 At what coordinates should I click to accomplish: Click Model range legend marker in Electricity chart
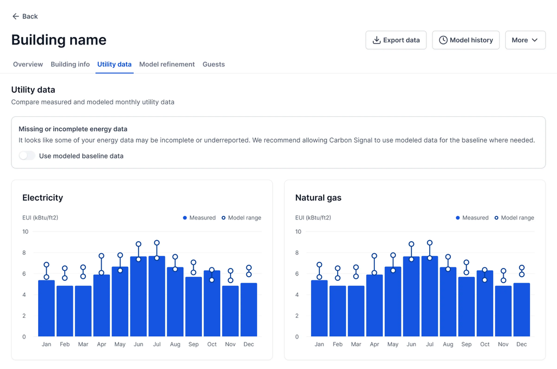[224, 218]
